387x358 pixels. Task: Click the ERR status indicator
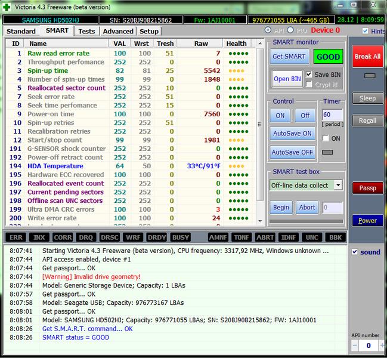(16, 237)
